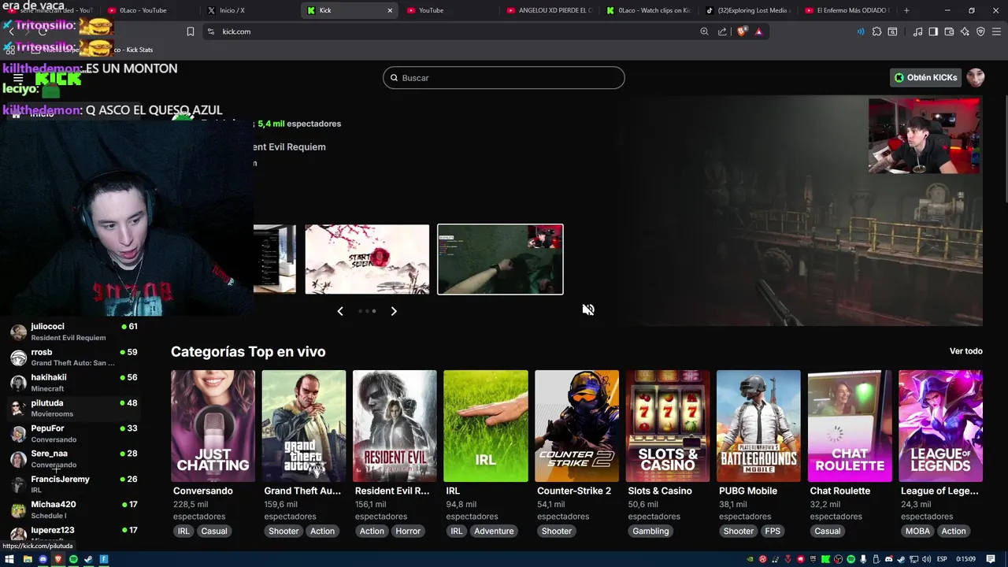Open the Resident Evil category card
Image resolution: width=1008 pixels, height=567 pixels.
(395, 426)
